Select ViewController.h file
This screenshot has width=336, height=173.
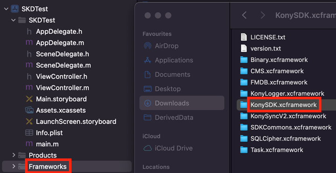tap(62, 76)
